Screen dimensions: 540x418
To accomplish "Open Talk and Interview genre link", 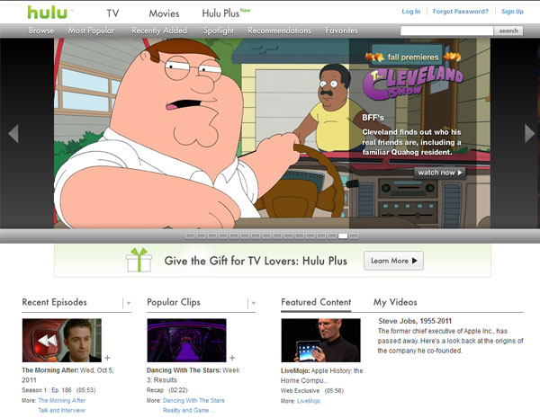I will click(x=61, y=410).
